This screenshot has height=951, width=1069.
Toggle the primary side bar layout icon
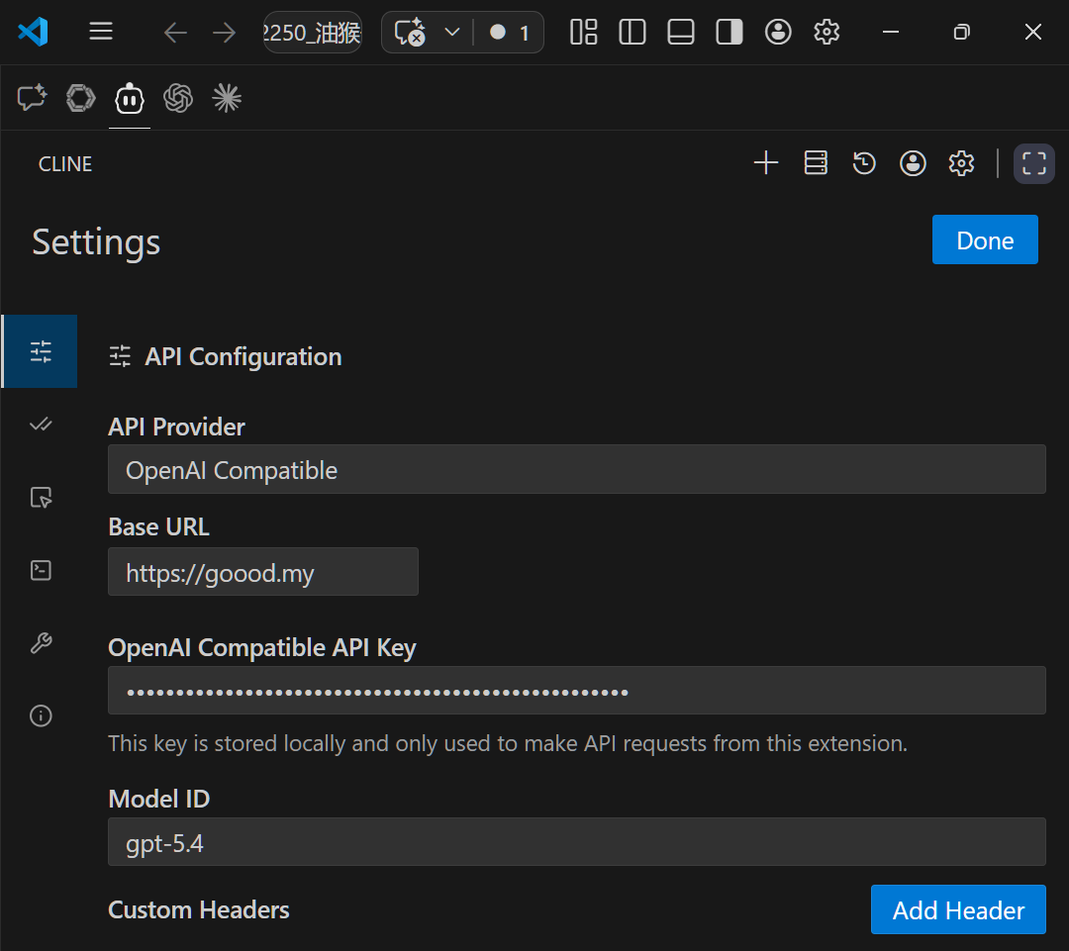click(x=632, y=32)
